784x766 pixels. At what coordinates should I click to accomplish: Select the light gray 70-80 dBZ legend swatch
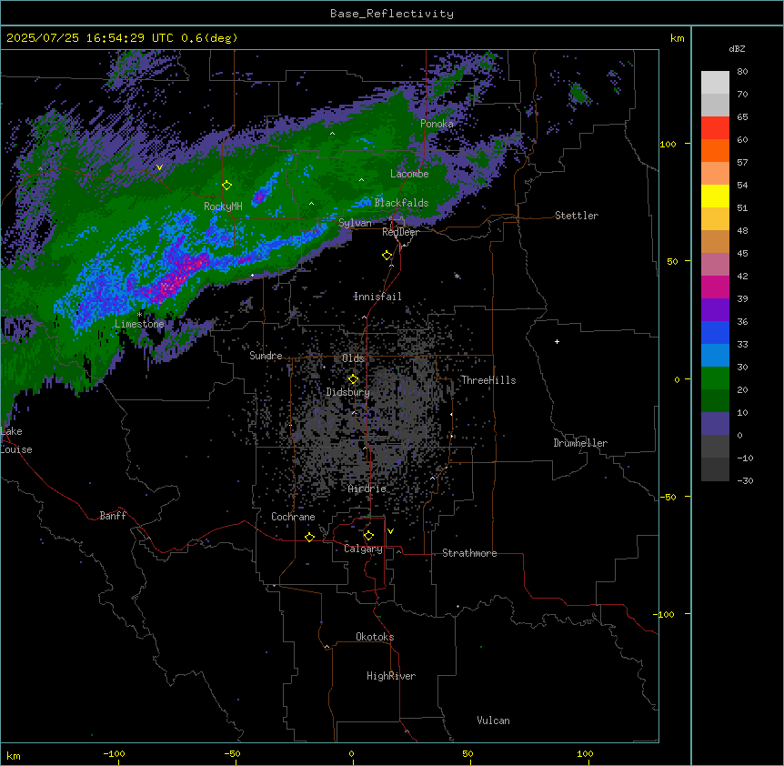tap(715, 83)
